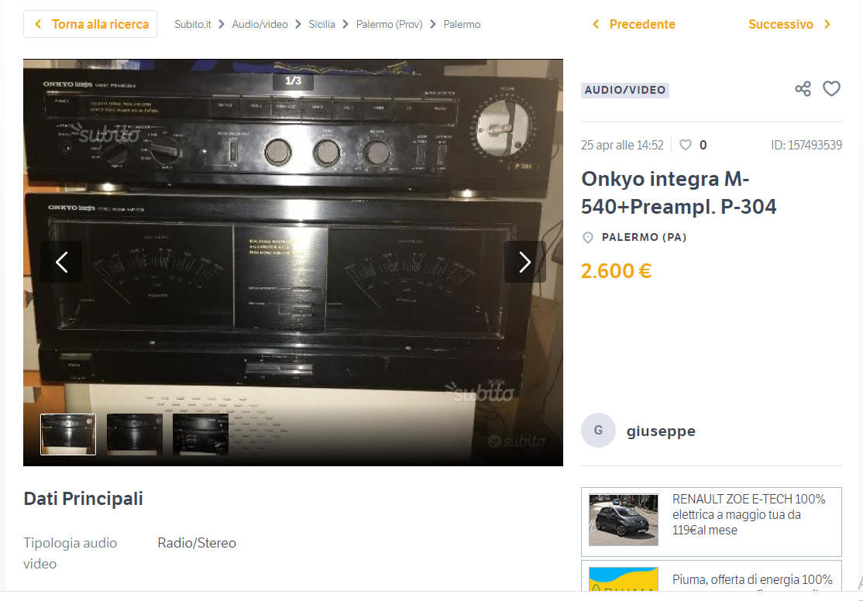This screenshot has width=863, height=601.
Task: Select the second photo thumbnail
Action: click(x=134, y=434)
